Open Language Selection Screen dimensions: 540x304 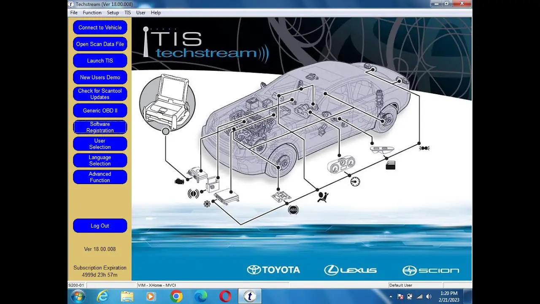[x=100, y=160]
